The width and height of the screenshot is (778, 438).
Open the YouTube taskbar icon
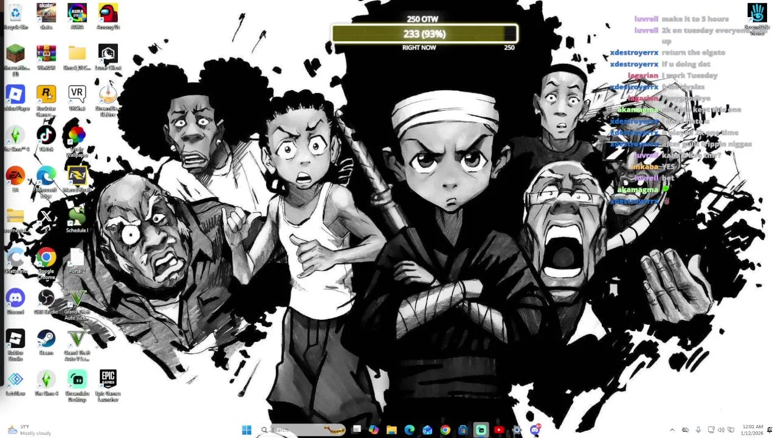point(499,430)
